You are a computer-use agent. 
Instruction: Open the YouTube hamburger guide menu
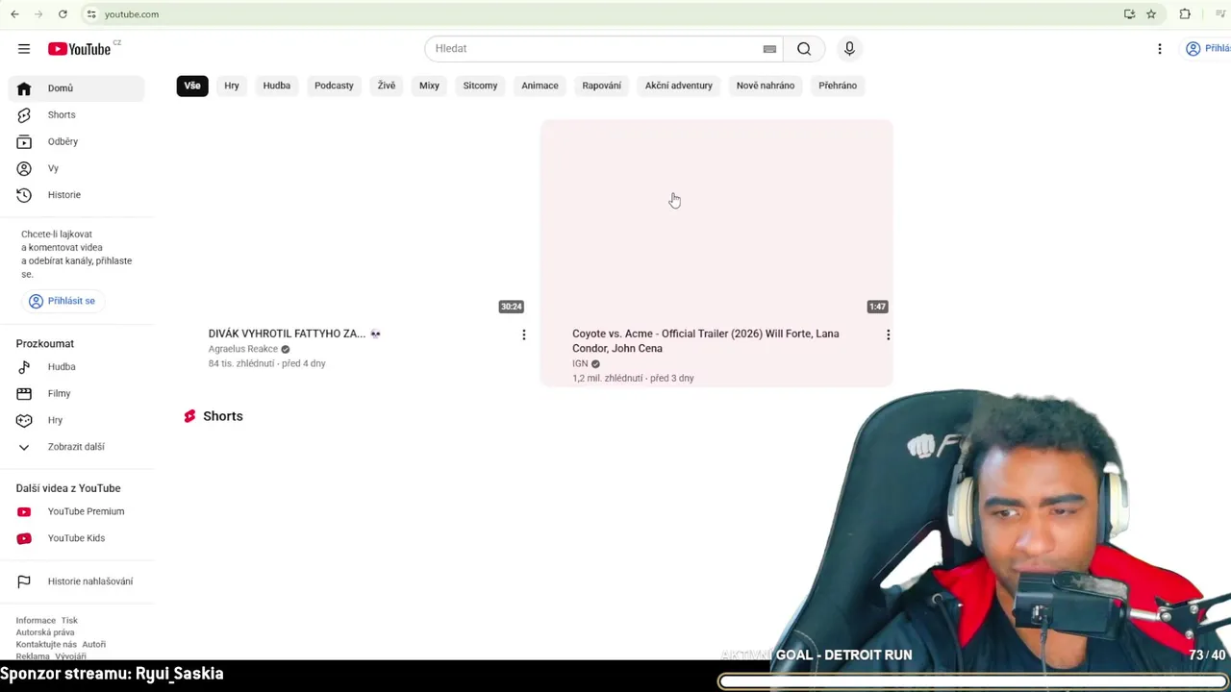[x=24, y=48]
